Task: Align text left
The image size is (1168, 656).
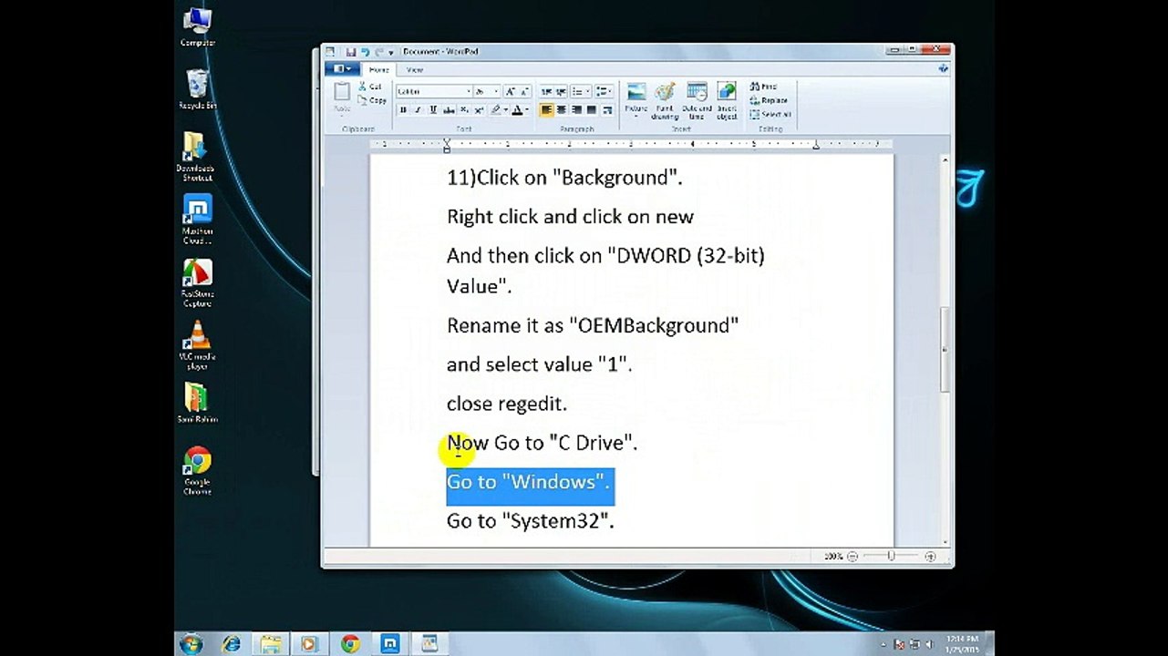Action: [546, 110]
